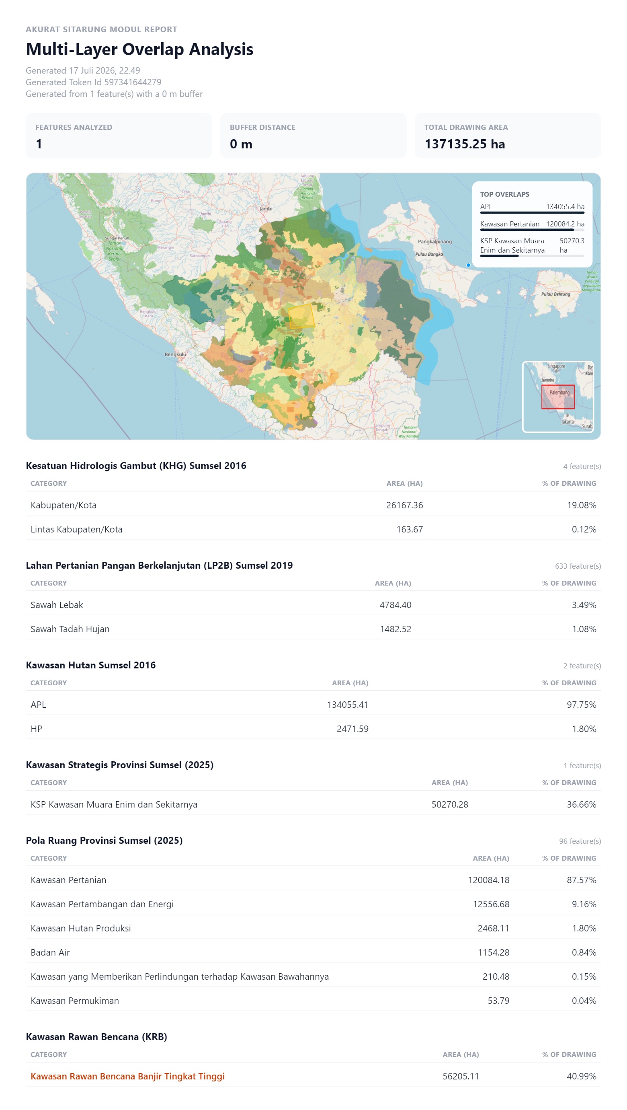This screenshot has height=1110, width=627.
Task: Click the "TOP OVERLAPS" panel heading
Action: [505, 194]
